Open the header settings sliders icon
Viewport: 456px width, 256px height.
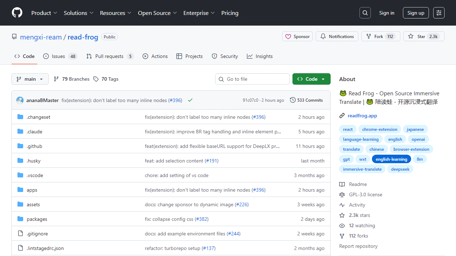[x=439, y=13]
